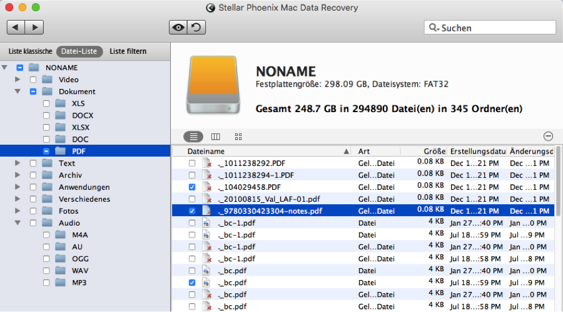Select the DOCX folder icon

pyautogui.click(x=60, y=115)
